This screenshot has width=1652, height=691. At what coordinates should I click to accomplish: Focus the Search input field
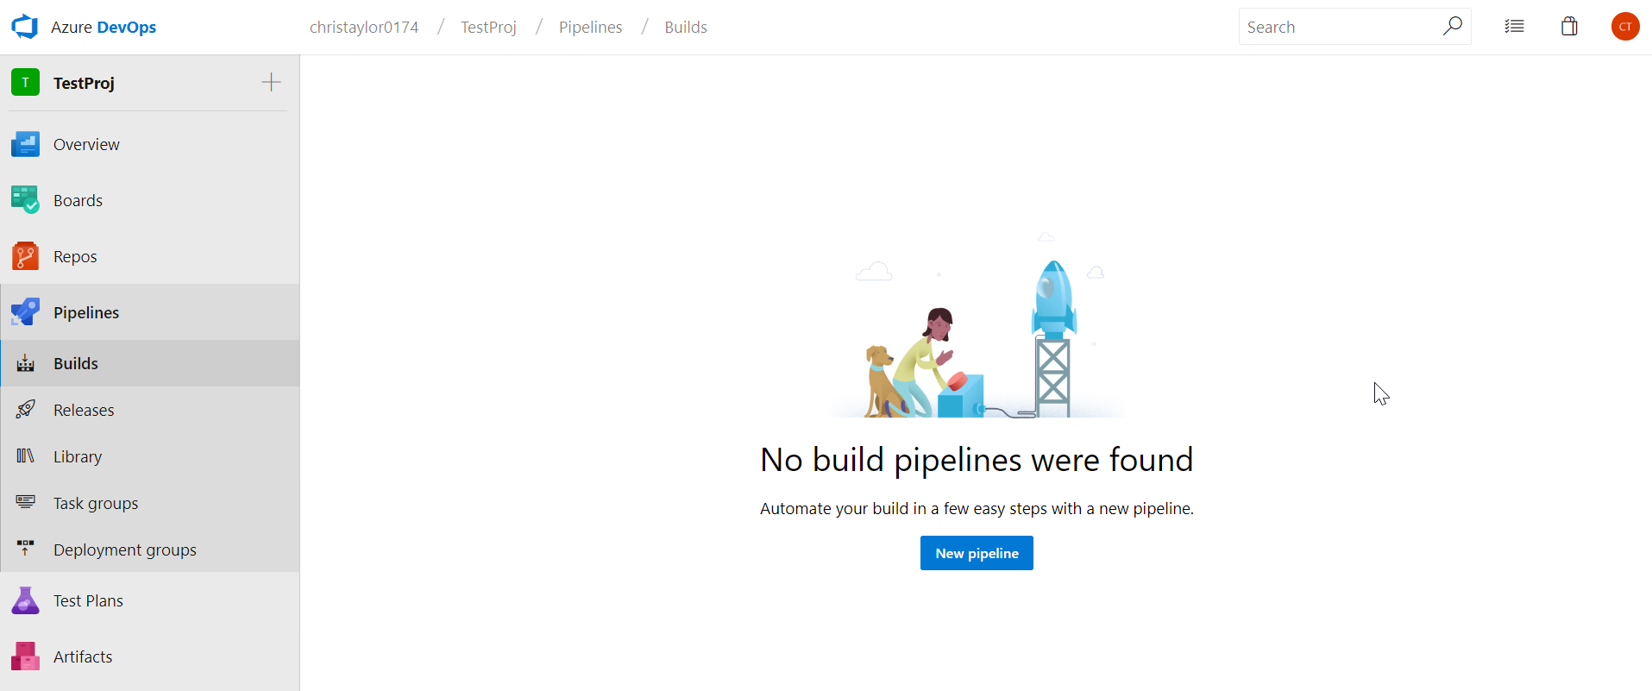coord(1337,27)
